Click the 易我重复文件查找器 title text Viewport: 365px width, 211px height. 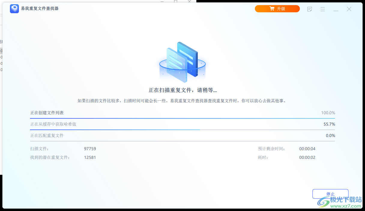pyautogui.click(x=40, y=9)
